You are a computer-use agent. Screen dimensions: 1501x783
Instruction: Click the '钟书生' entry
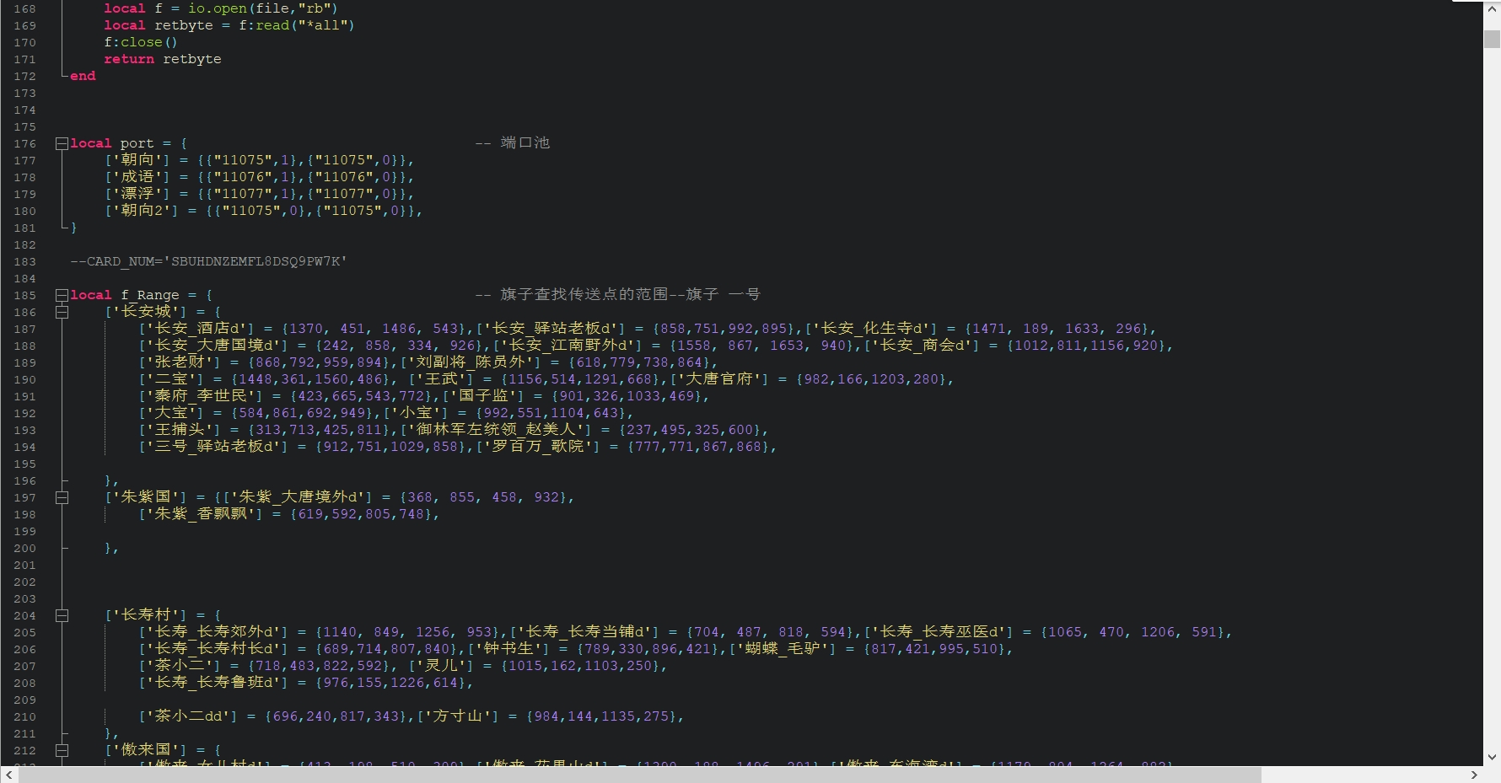click(508, 649)
